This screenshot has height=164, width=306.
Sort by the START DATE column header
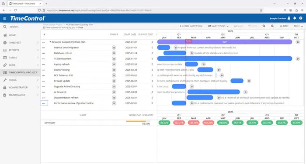point(130,34)
